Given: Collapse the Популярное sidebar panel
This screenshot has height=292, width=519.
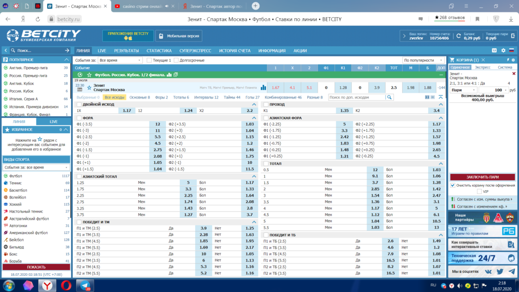Looking at the screenshot, I should tap(66, 60).
